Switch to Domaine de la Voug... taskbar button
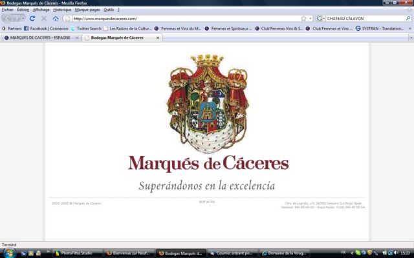414x258 pixels. click(285, 253)
